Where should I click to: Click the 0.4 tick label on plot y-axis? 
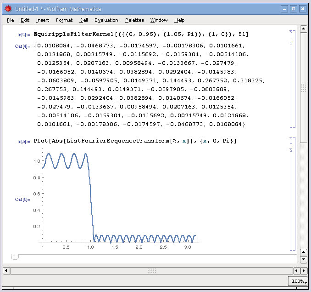coord(37,210)
